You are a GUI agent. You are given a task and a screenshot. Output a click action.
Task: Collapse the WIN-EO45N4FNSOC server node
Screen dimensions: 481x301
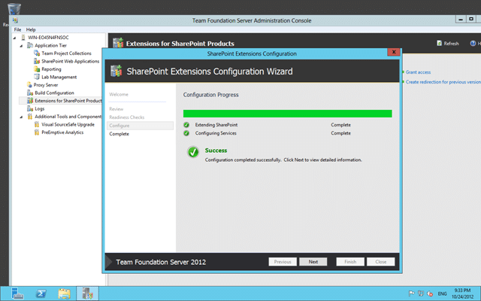[15, 38]
